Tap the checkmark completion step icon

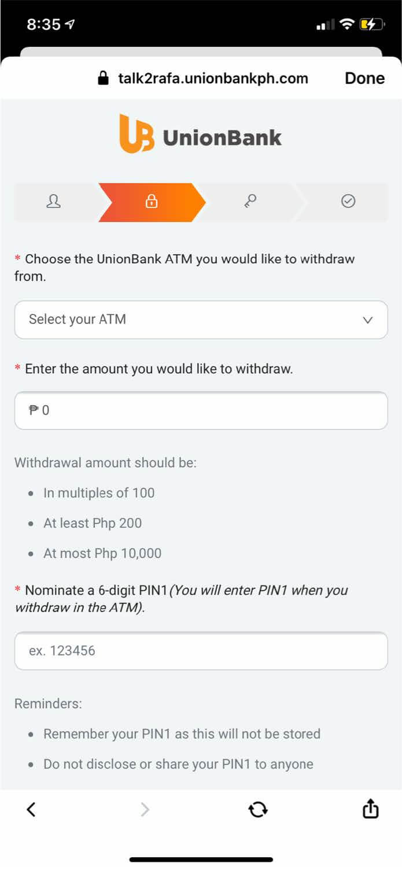pos(348,201)
